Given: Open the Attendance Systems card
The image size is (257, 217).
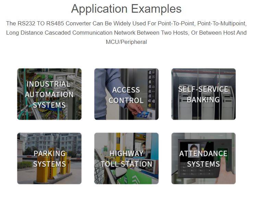Looking at the screenshot, I should pyautogui.click(x=204, y=158).
